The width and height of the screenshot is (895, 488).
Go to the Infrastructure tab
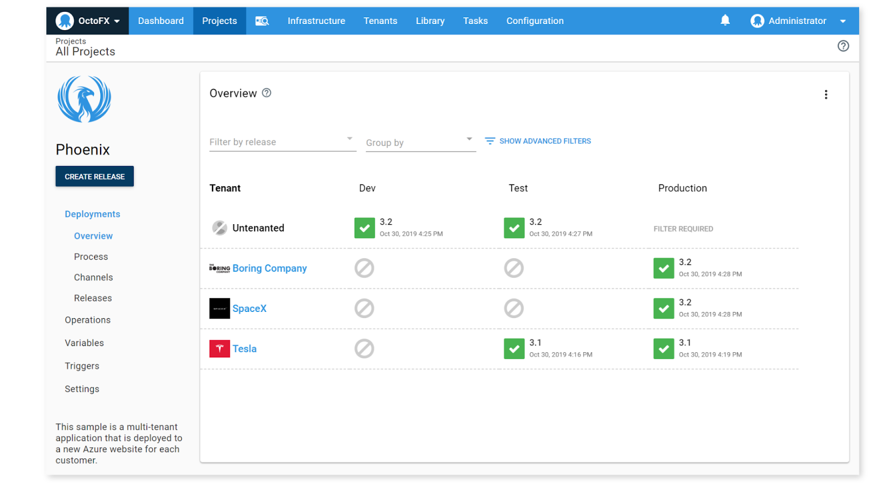coord(316,21)
